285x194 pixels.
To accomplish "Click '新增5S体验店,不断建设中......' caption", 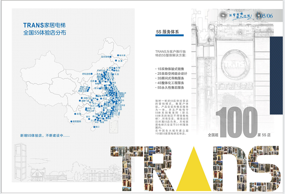I will [x=45, y=136].
